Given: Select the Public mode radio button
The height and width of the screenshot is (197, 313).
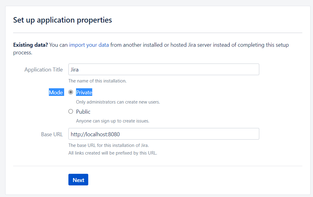Looking at the screenshot, I should click(x=71, y=111).
